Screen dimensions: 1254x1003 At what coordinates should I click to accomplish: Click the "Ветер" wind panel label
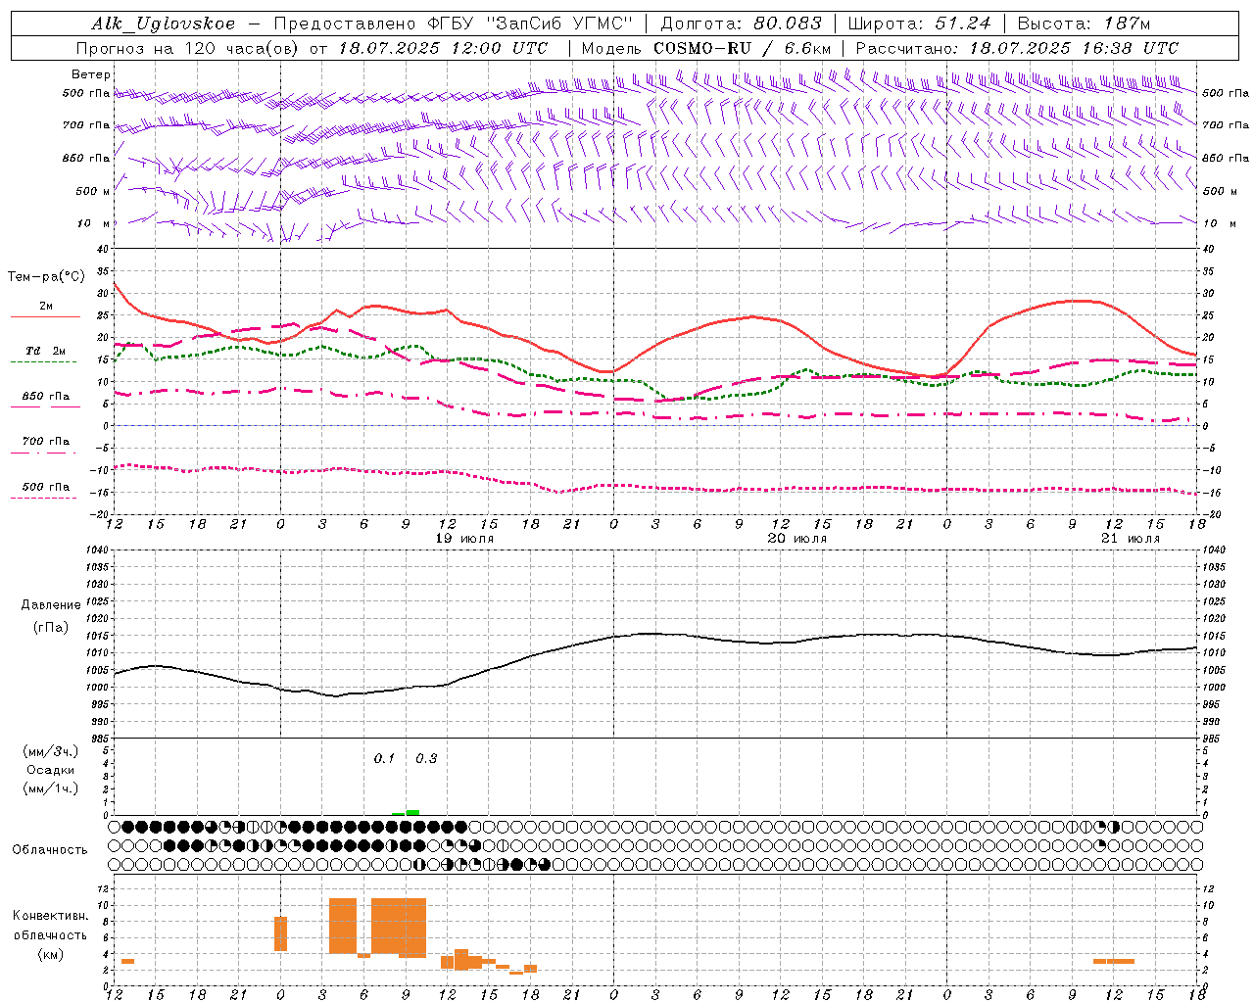[x=91, y=74]
